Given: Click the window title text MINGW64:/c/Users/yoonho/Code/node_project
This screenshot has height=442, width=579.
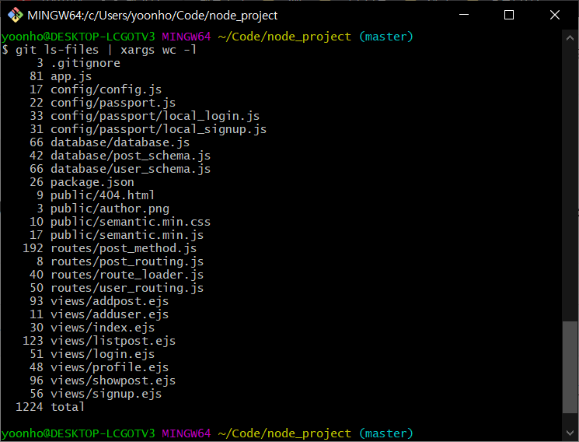Looking at the screenshot, I should point(152,16).
